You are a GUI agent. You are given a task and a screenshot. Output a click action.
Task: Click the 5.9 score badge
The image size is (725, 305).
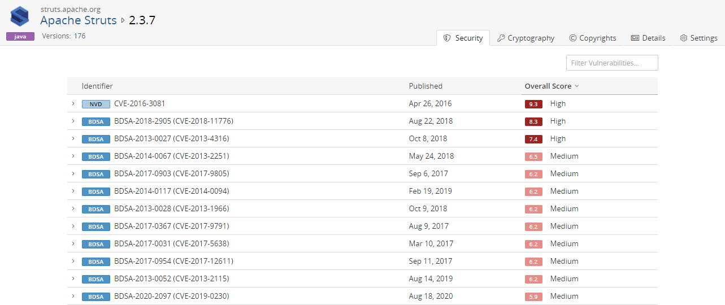533,297
